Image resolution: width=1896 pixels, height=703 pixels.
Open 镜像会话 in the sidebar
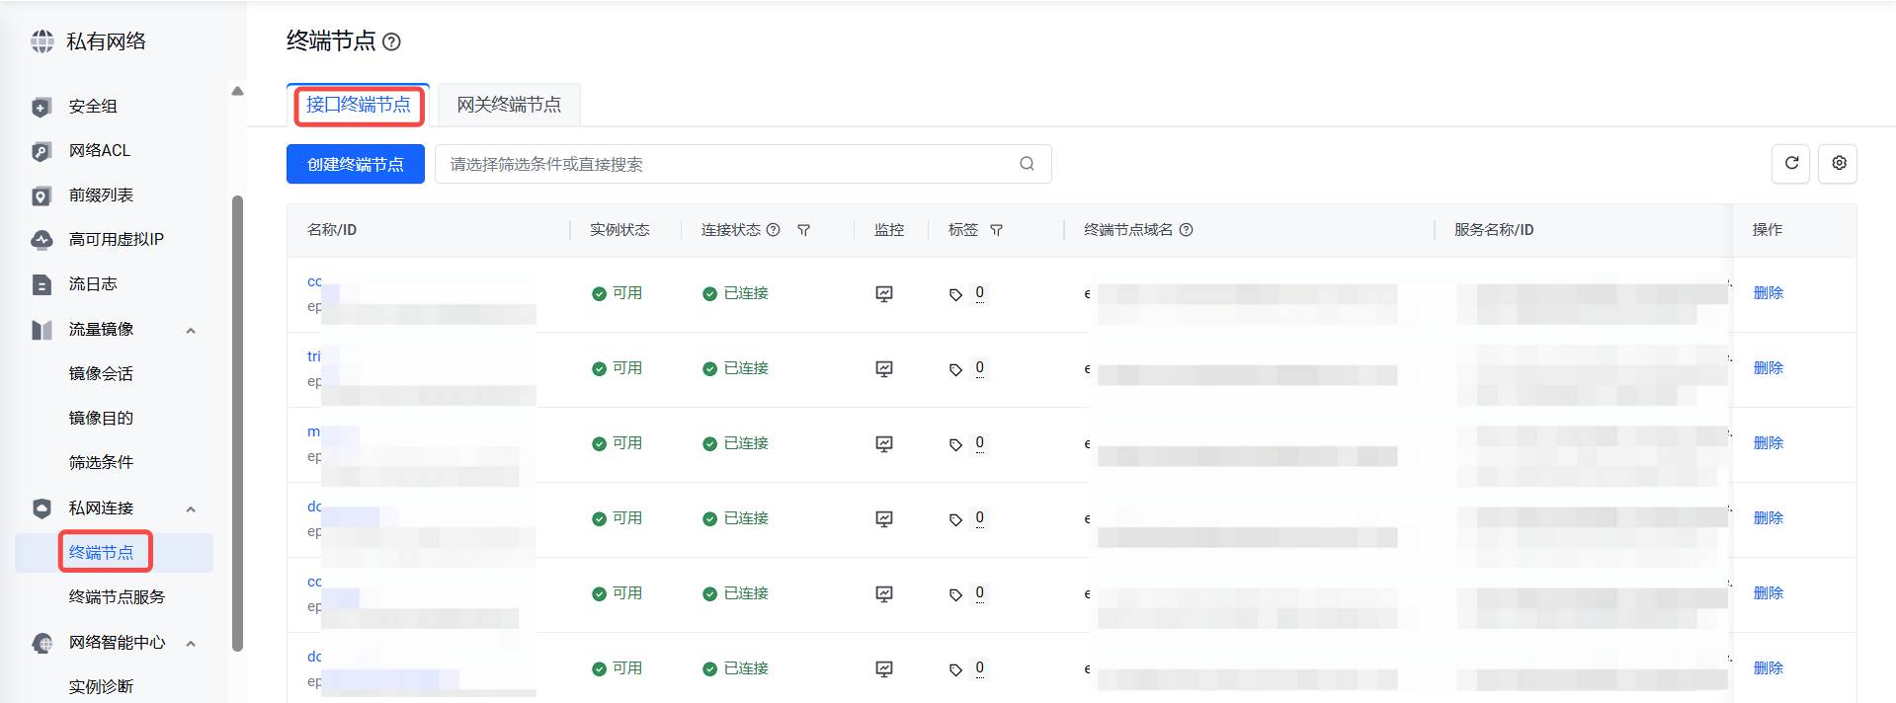(101, 373)
